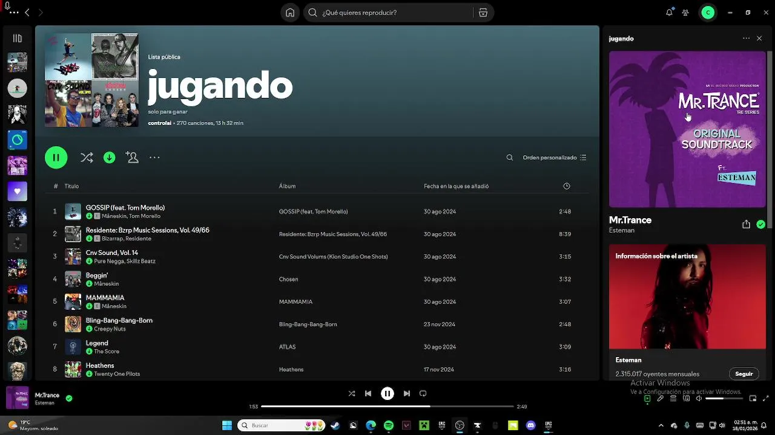
Task: Open artist link Måneskin on the Beggin' row
Action: coord(107,284)
